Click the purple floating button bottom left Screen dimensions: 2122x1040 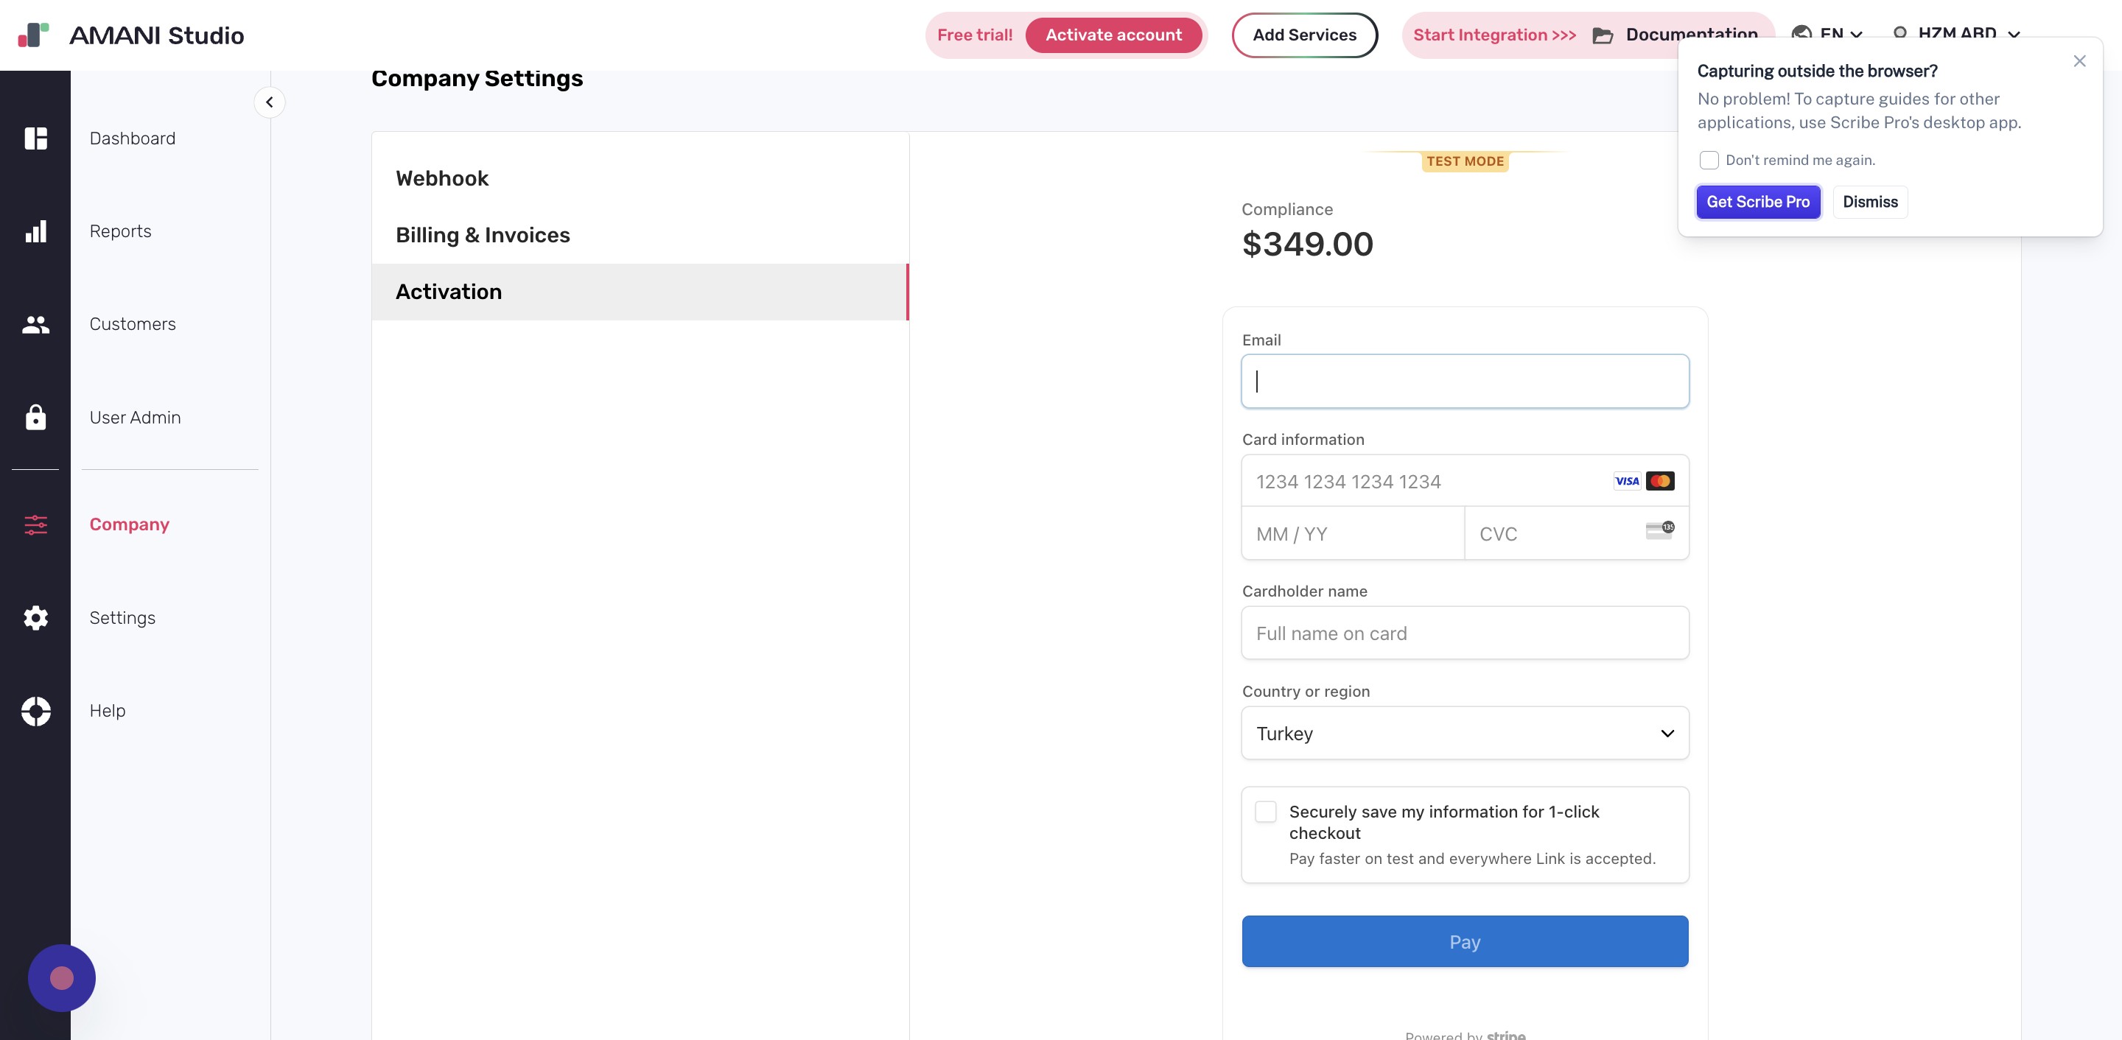point(62,977)
